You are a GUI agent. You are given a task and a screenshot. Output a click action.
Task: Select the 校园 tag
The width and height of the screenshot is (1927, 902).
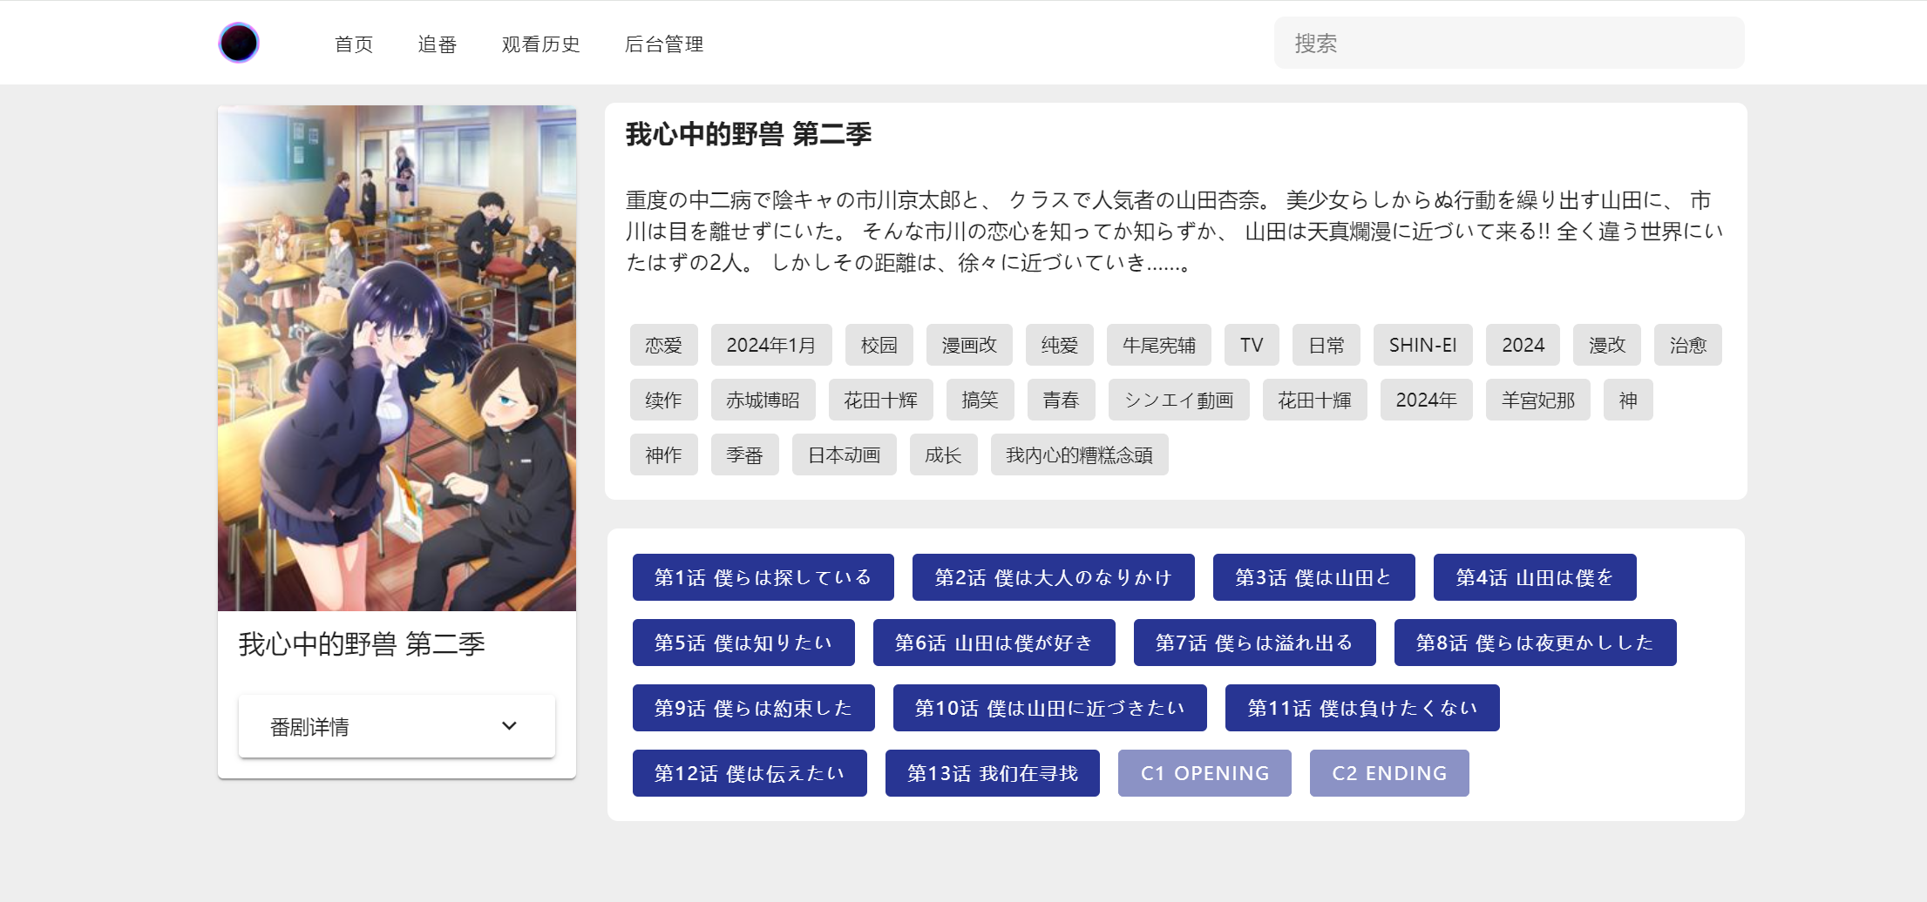tap(879, 345)
